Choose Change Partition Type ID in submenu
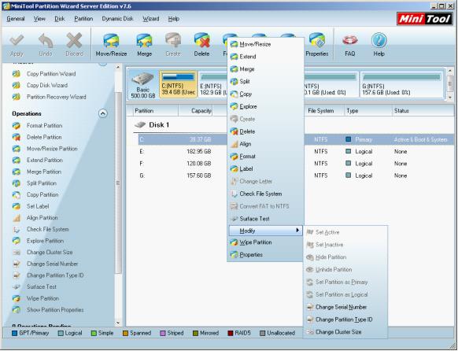Screen dimensions: 458x351 coord(345,320)
